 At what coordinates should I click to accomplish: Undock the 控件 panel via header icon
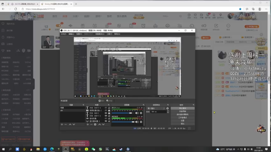point(193,105)
